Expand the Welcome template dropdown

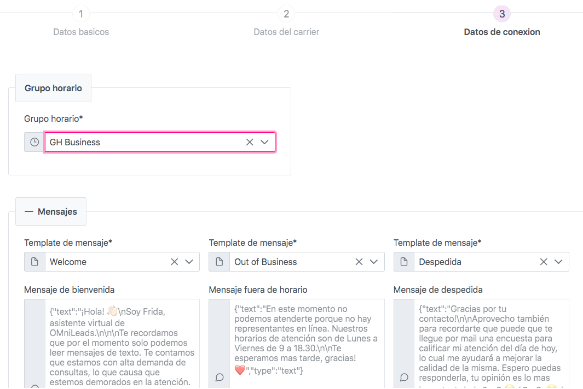point(189,262)
